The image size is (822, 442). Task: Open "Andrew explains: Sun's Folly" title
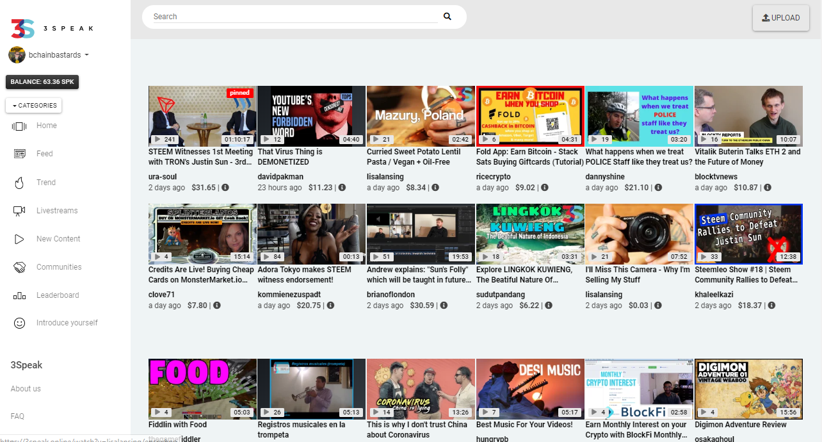click(x=418, y=275)
